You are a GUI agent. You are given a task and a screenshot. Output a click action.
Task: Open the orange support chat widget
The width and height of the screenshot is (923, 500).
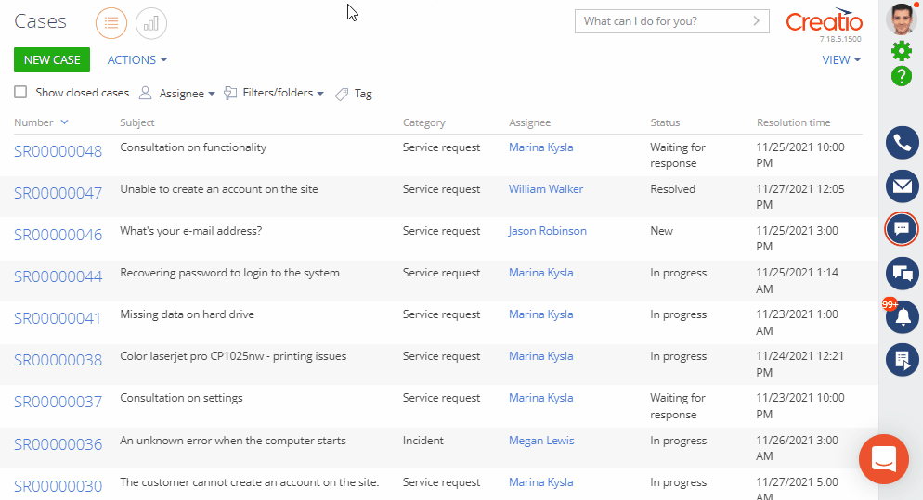tap(883, 458)
